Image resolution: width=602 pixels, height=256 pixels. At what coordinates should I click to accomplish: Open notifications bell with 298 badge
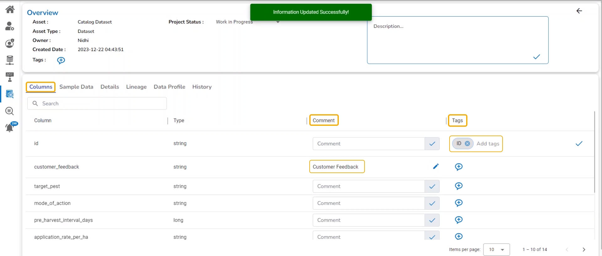(10, 127)
